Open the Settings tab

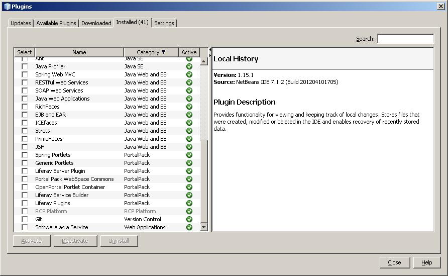[x=164, y=23]
